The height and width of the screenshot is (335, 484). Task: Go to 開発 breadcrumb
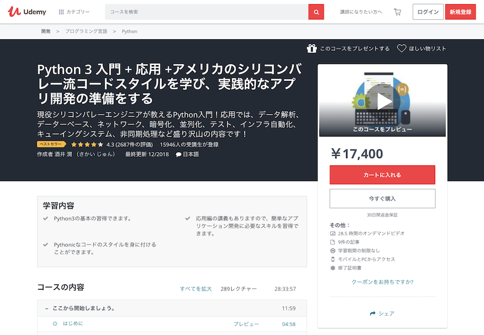[46, 31]
